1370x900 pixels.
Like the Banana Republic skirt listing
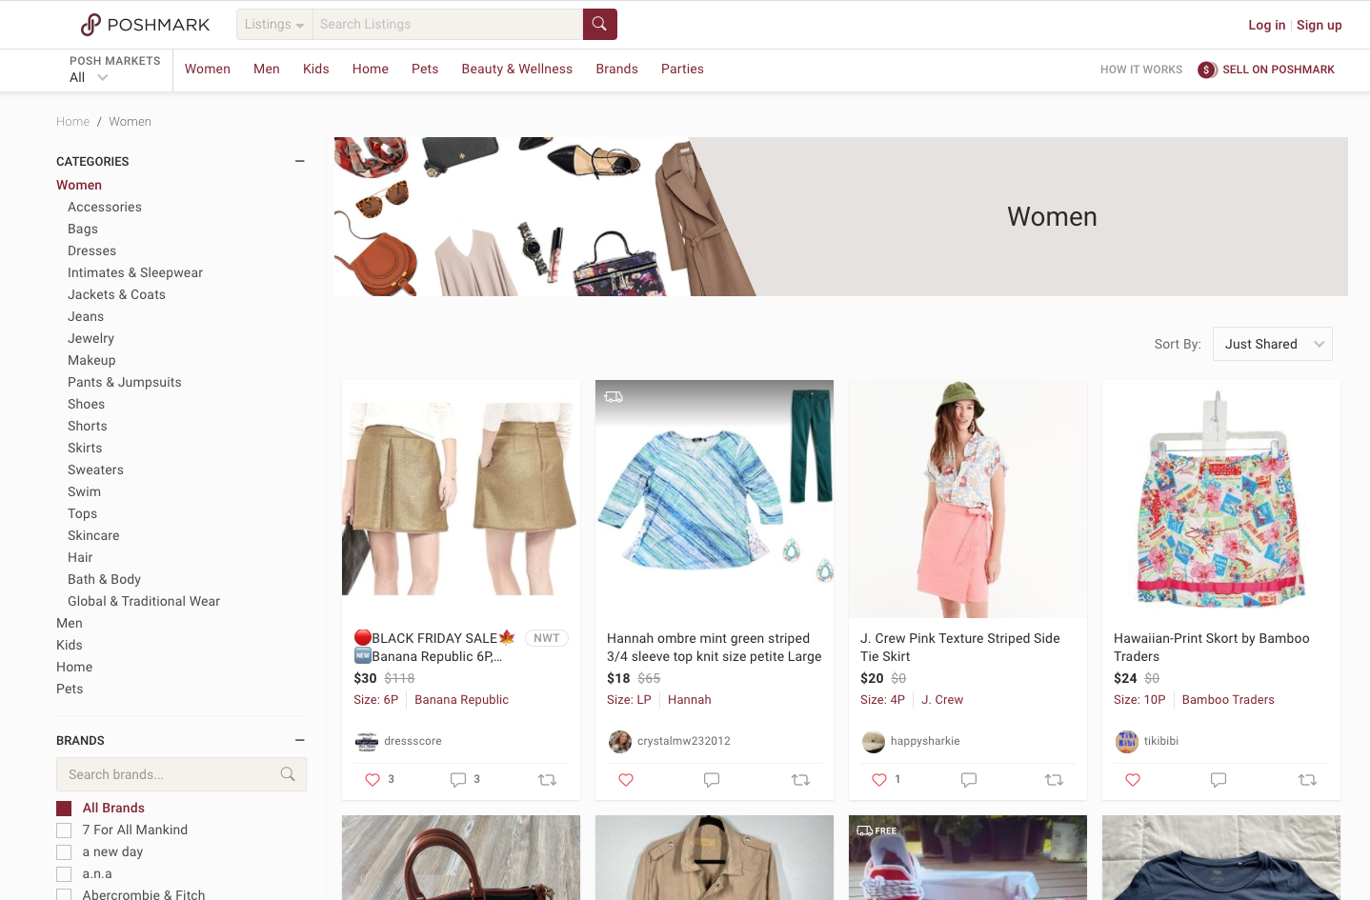[x=373, y=780]
